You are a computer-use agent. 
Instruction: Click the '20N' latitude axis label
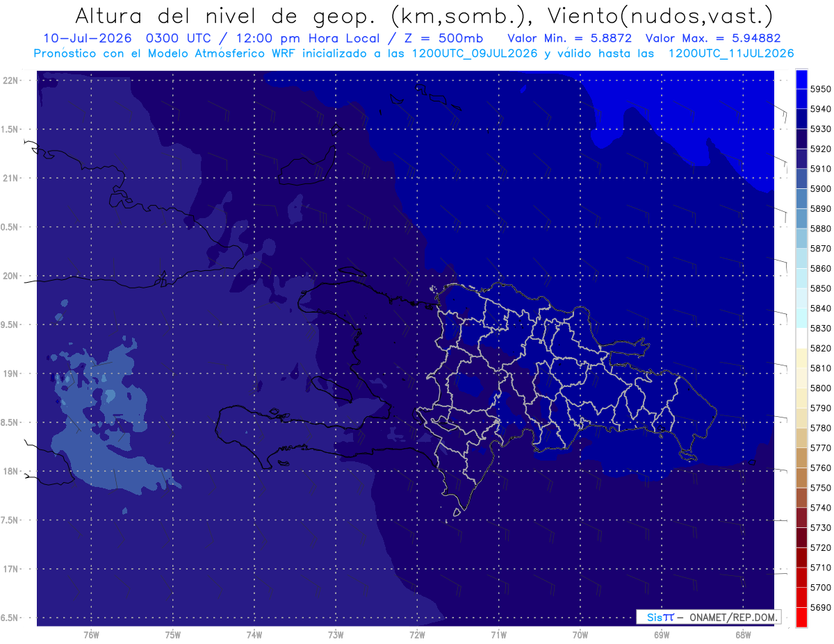tap(10, 276)
